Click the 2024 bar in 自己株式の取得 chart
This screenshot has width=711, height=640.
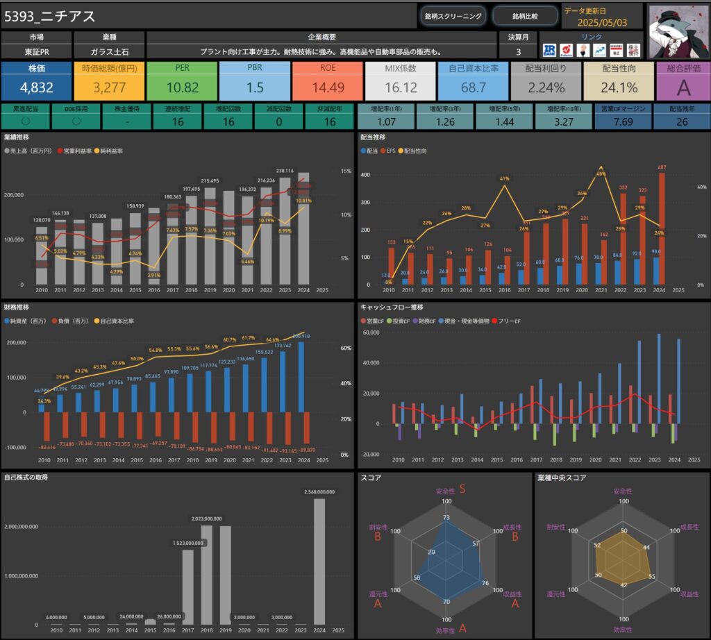click(x=319, y=562)
